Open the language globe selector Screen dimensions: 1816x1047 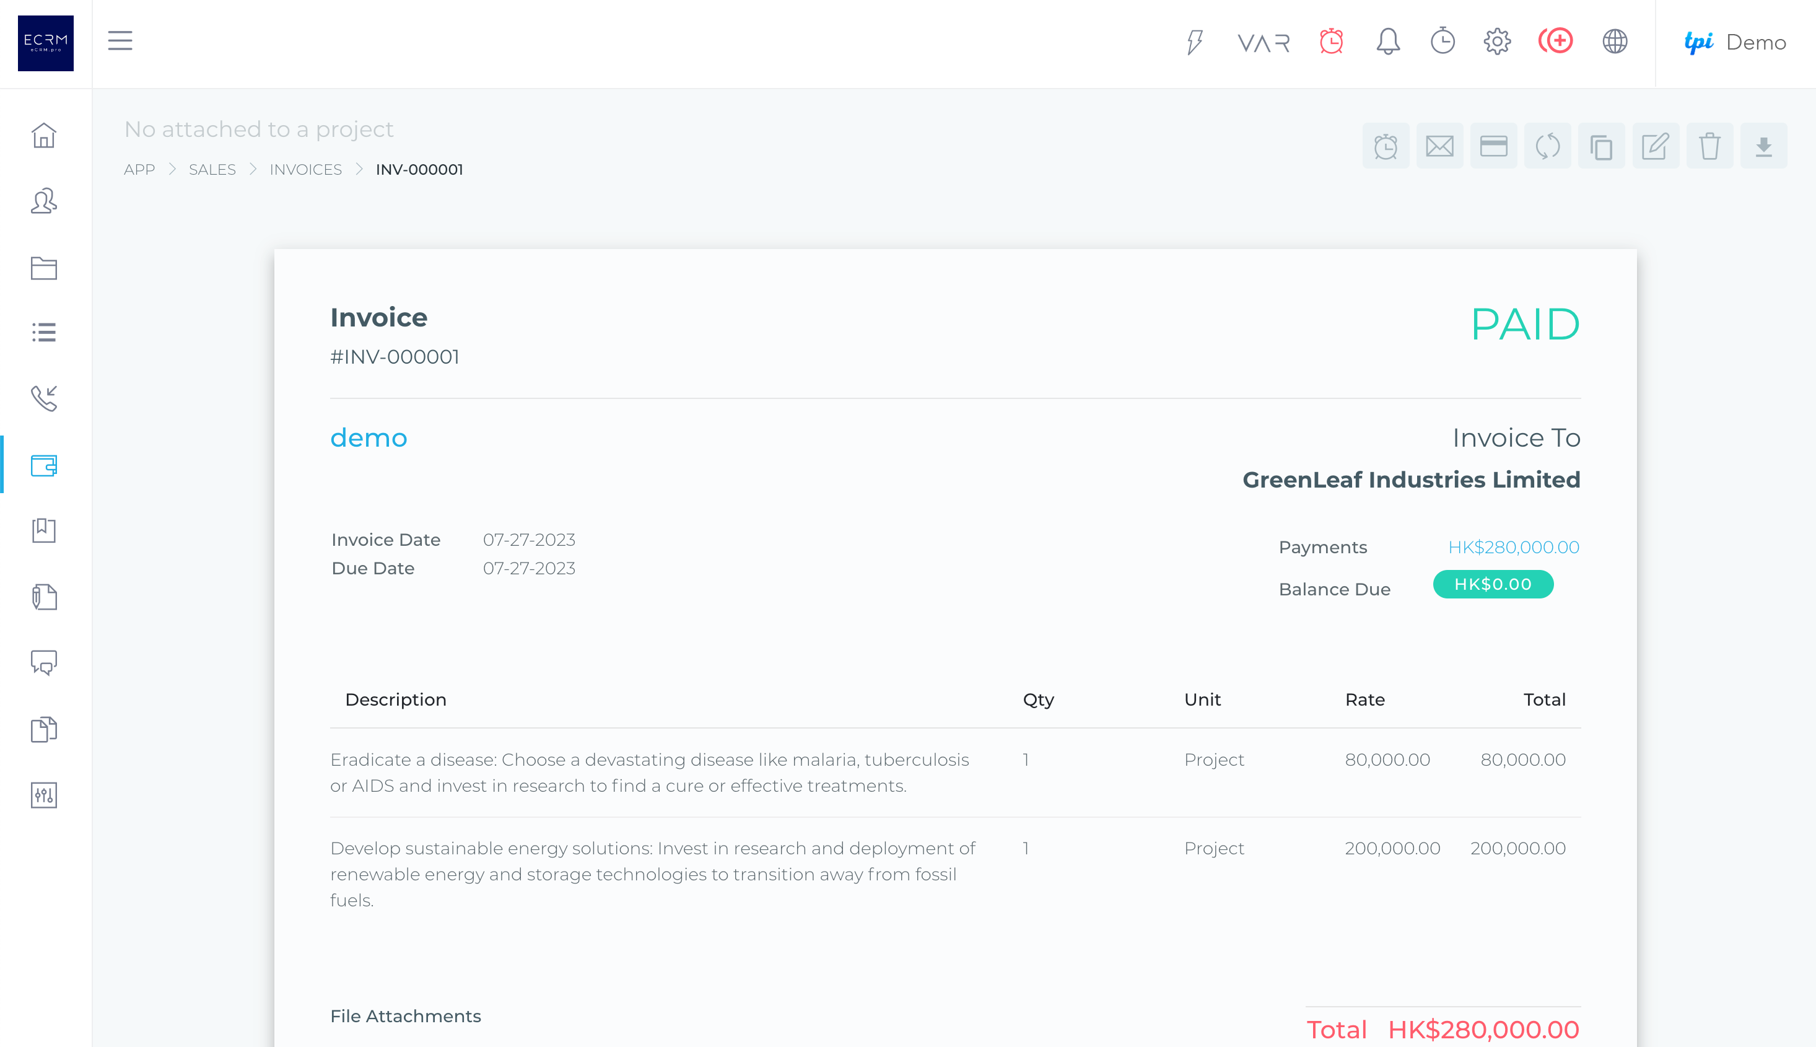[x=1615, y=41]
